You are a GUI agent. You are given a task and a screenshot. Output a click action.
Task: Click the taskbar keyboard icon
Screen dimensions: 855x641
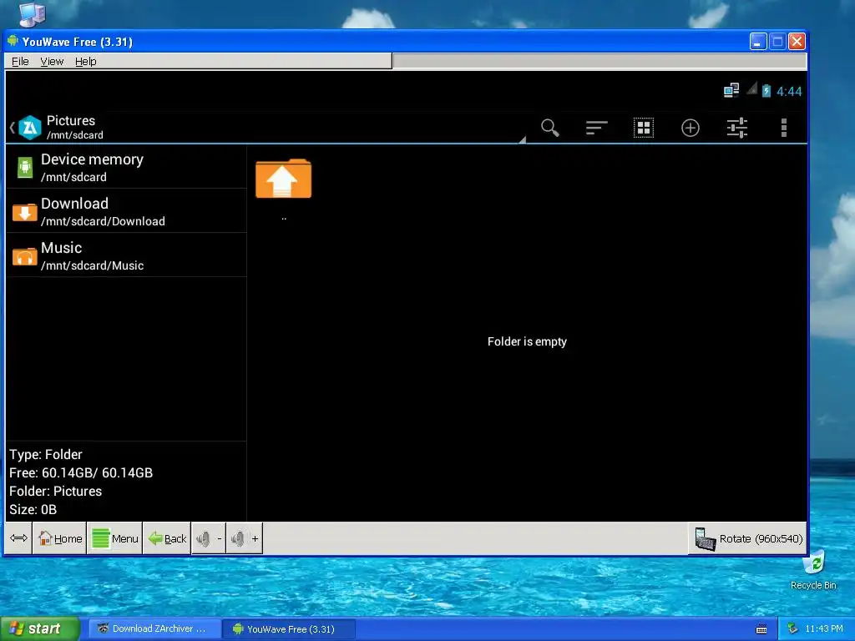tap(761, 629)
